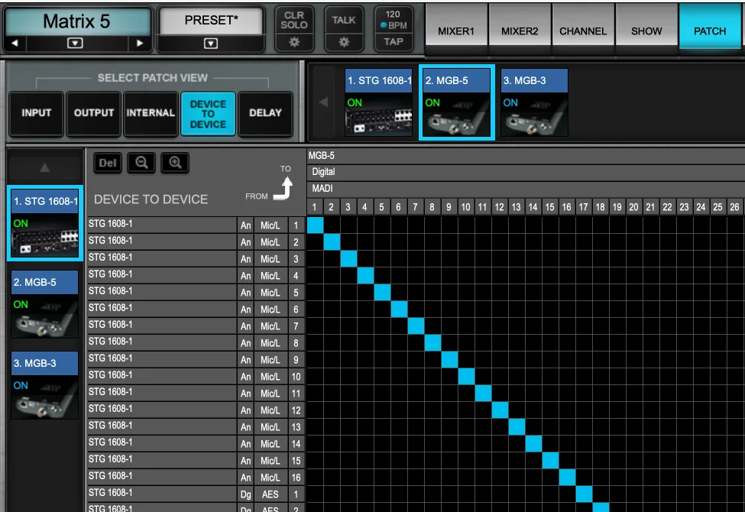Click the Del button
The width and height of the screenshot is (745, 512).
pos(108,163)
